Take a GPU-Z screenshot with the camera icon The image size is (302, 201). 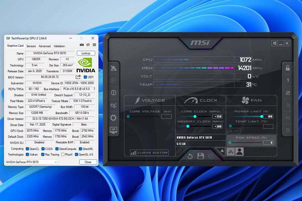[x=82, y=45]
